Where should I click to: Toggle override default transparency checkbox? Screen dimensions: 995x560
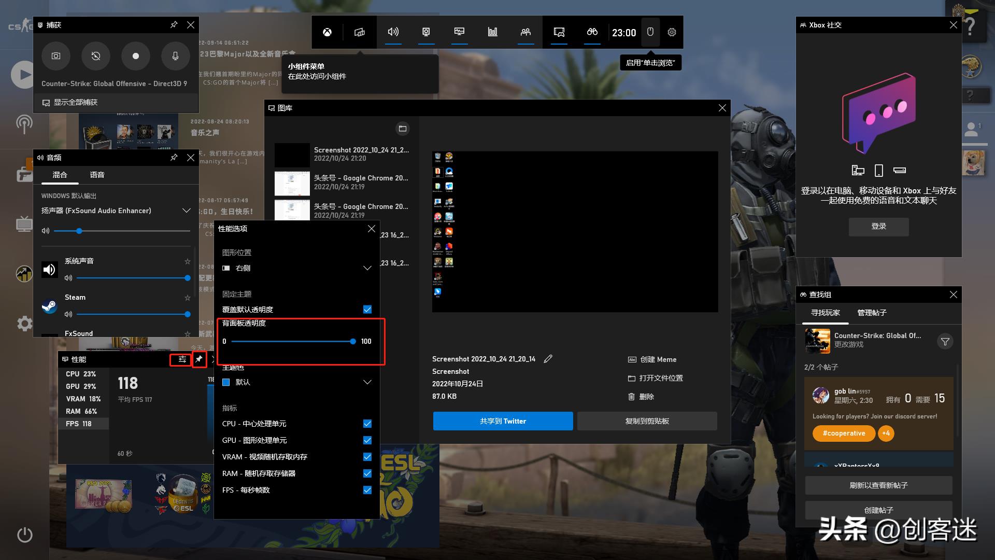(367, 310)
